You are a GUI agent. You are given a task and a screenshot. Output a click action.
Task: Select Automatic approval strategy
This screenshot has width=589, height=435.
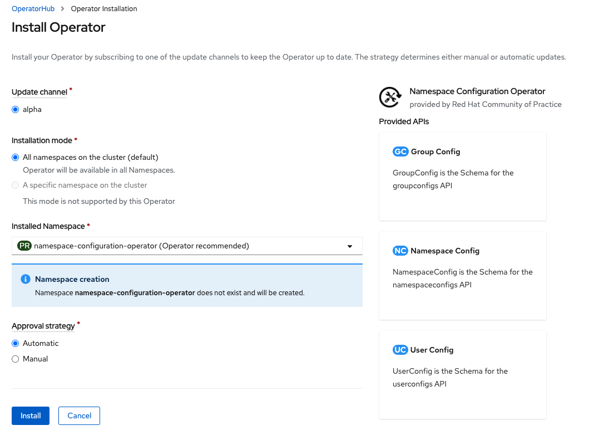point(16,344)
